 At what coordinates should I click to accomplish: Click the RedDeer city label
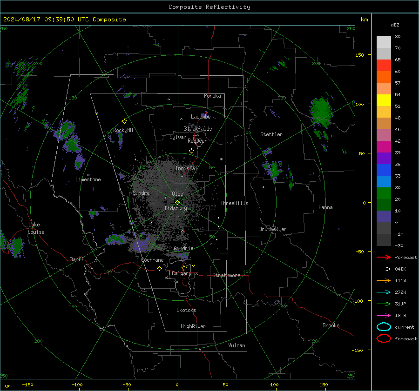pos(197,141)
